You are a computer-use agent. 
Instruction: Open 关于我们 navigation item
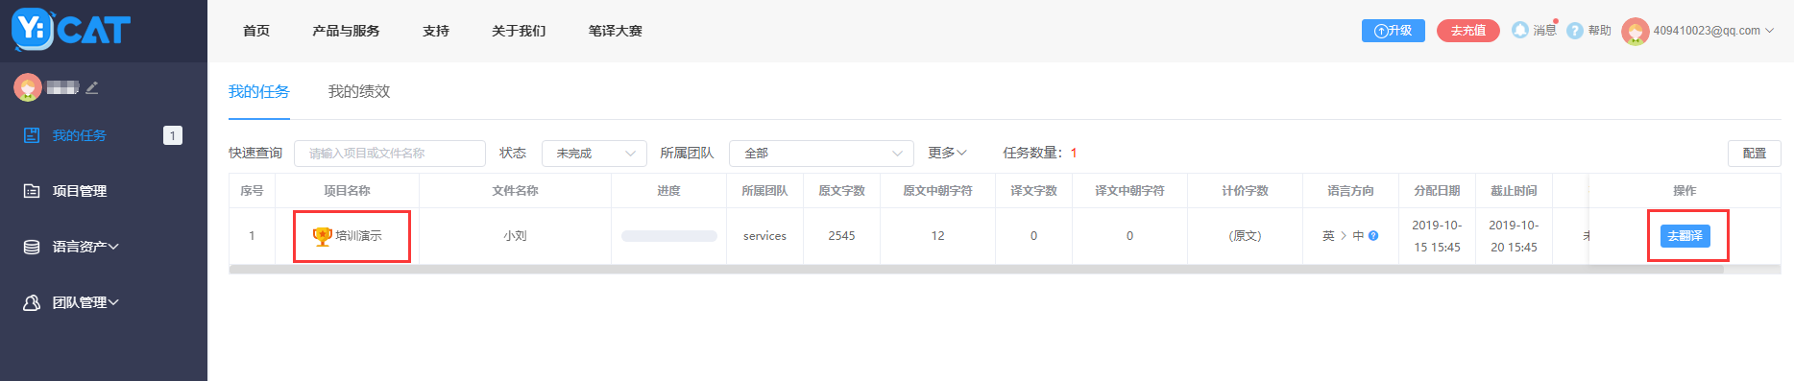pos(519,31)
